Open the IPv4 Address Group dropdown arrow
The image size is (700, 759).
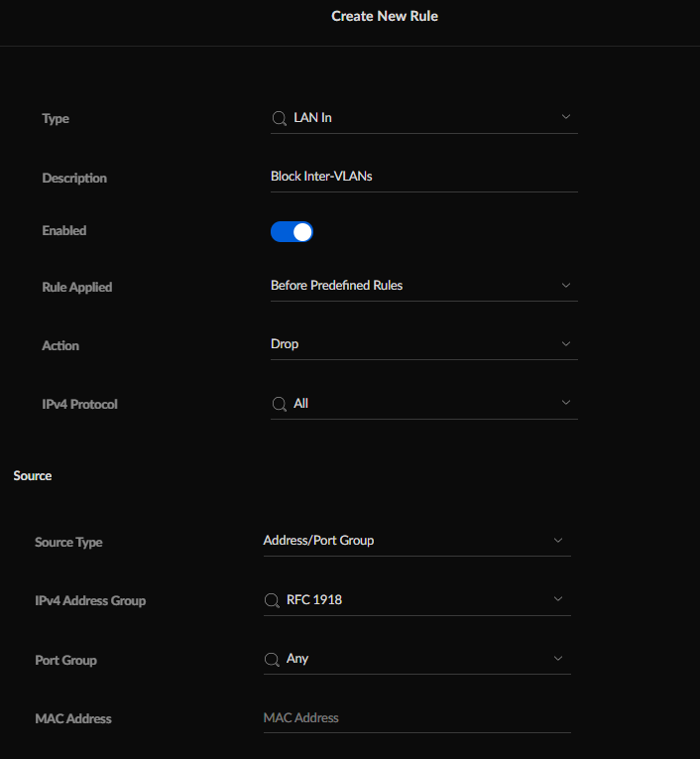[558, 599]
